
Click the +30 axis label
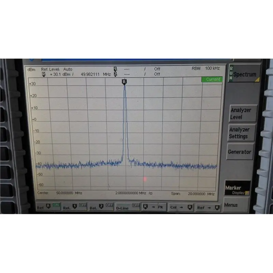(x=32, y=84)
